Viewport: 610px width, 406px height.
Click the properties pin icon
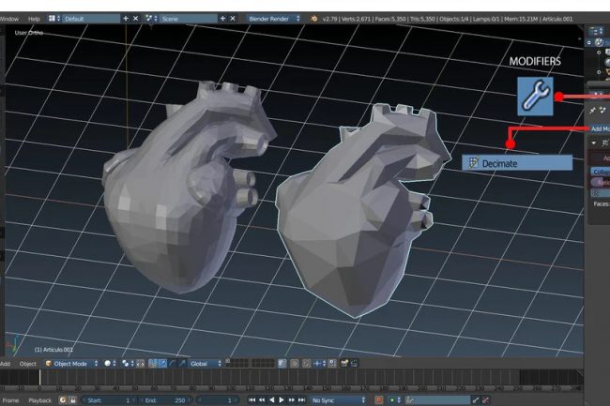(592, 111)
